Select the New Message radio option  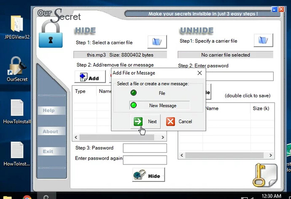point(133,106)
